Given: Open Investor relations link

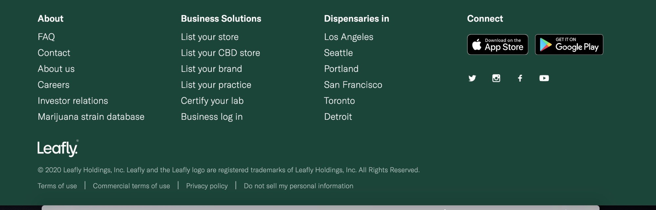Looking at the screenshot, I should [x=73, y=101].
